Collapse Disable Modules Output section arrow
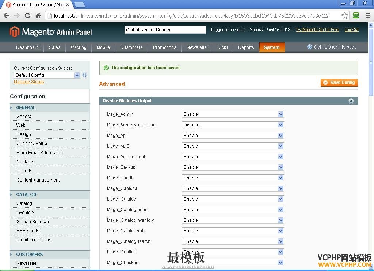 (x=351, y=101)
